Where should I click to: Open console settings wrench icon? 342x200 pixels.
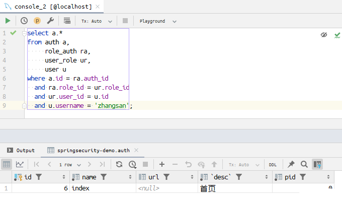tap(50, 21)
